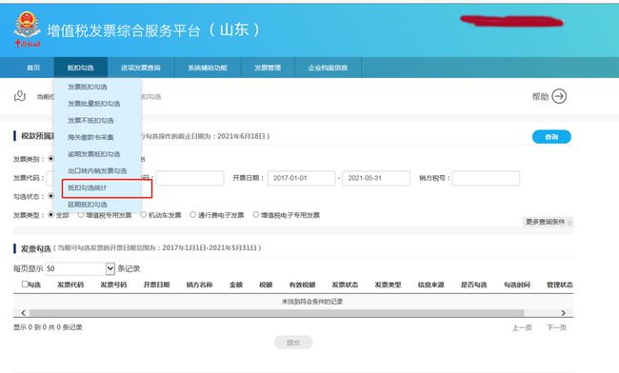Click the blue 查询 button
This screenshot has height=373, width=619.
(x=551, y=137)
